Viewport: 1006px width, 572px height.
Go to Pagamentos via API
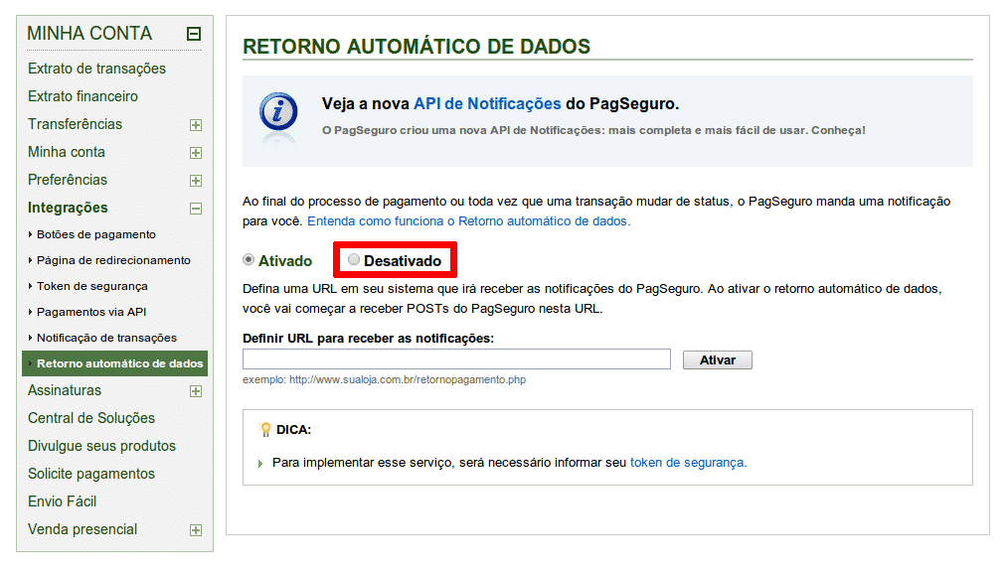91,312
